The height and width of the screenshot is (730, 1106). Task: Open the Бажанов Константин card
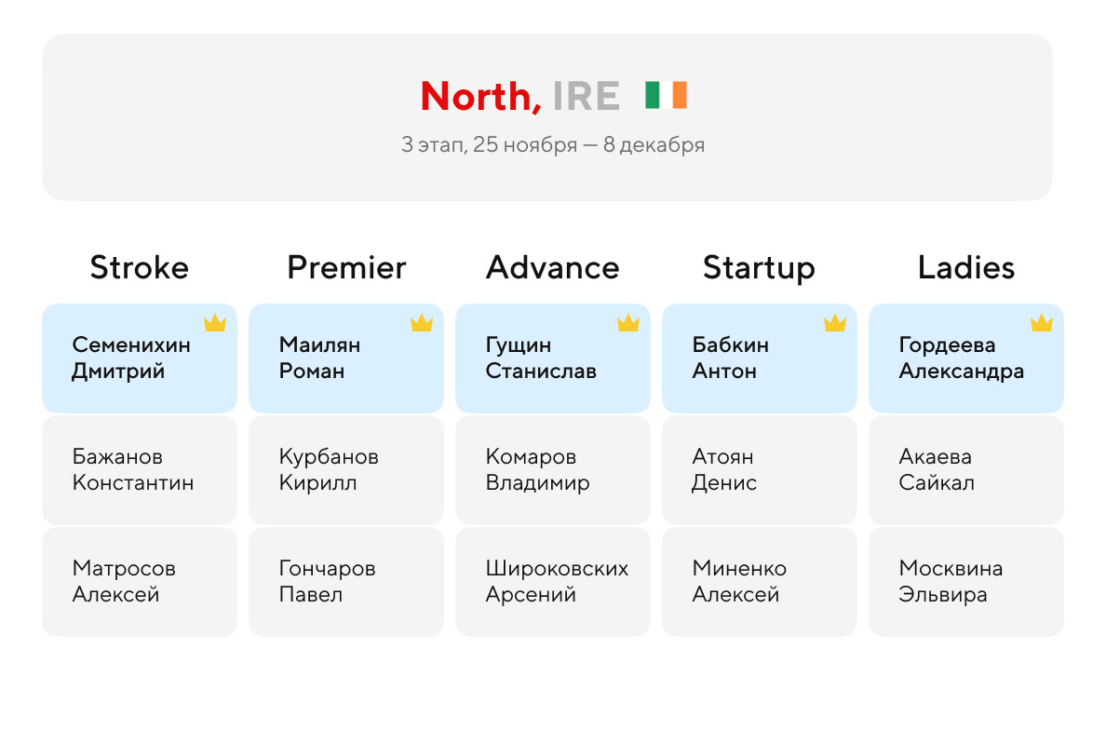(140, 469)
